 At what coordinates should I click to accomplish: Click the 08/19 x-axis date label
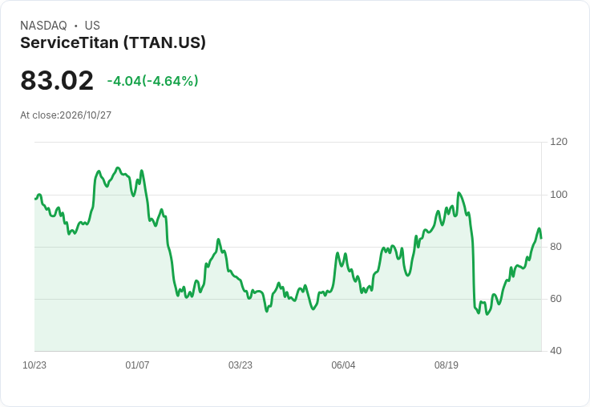click(x=447, y=365)
